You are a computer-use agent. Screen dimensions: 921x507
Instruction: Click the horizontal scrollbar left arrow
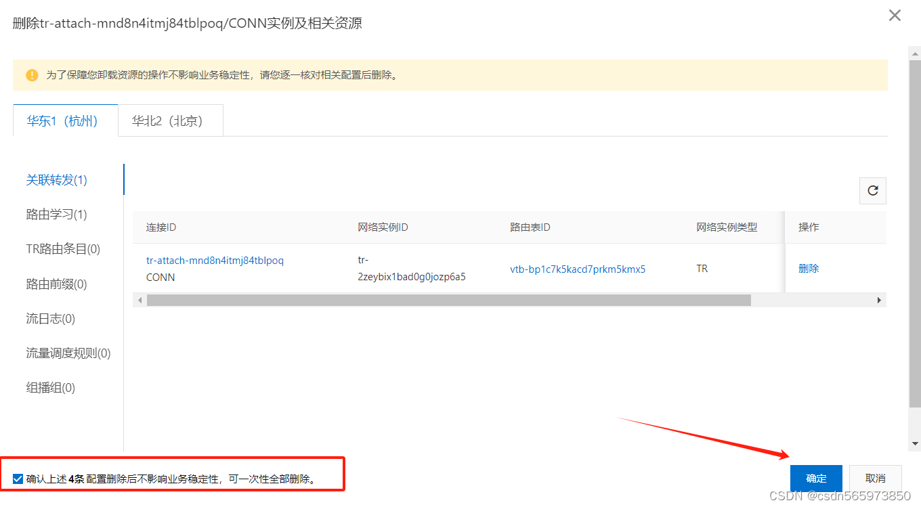pos(140,300)
